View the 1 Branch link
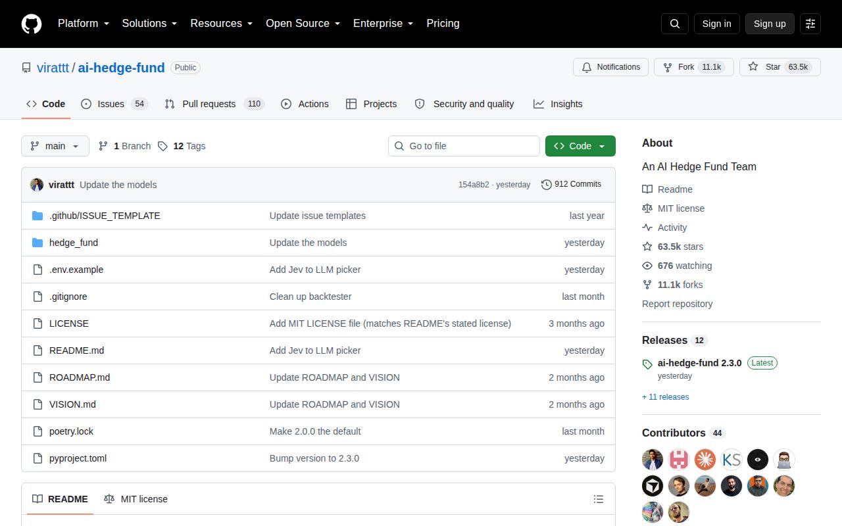 pyautogui.click(x=124, y=146)
